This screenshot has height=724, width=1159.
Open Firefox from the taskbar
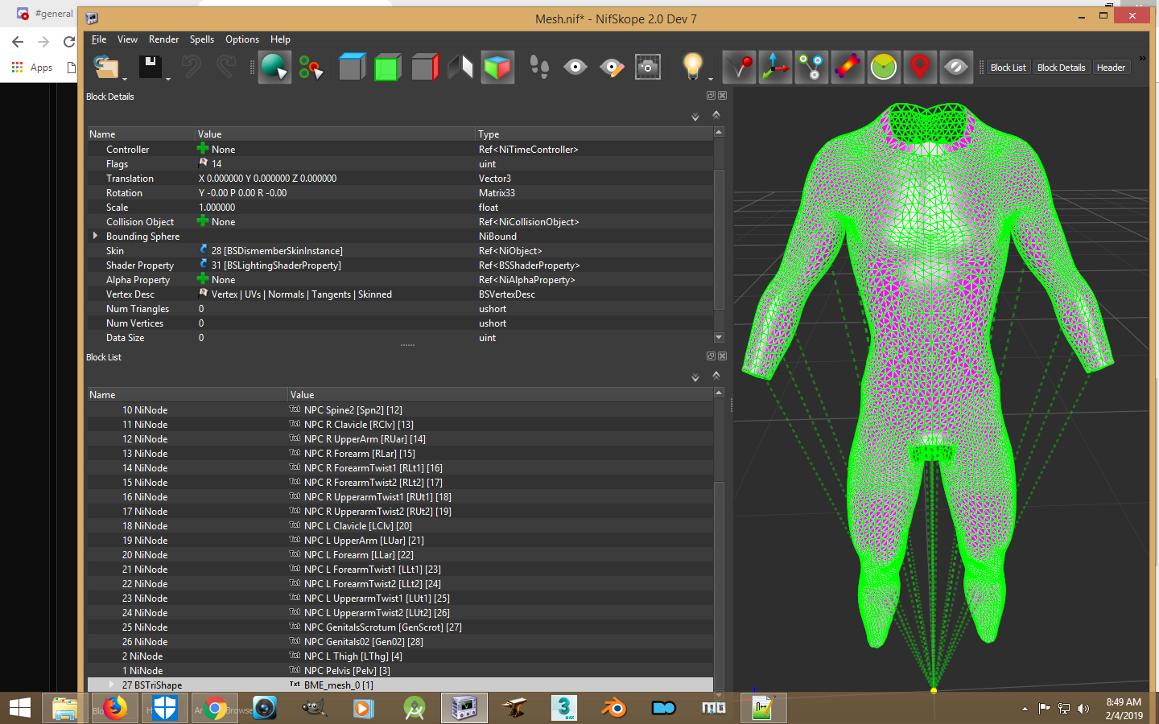[115, 709]
